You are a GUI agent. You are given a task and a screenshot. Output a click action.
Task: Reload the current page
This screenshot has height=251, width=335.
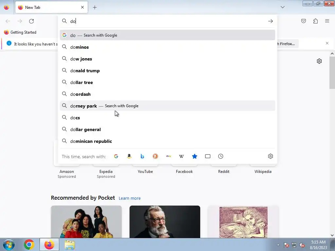31,21
